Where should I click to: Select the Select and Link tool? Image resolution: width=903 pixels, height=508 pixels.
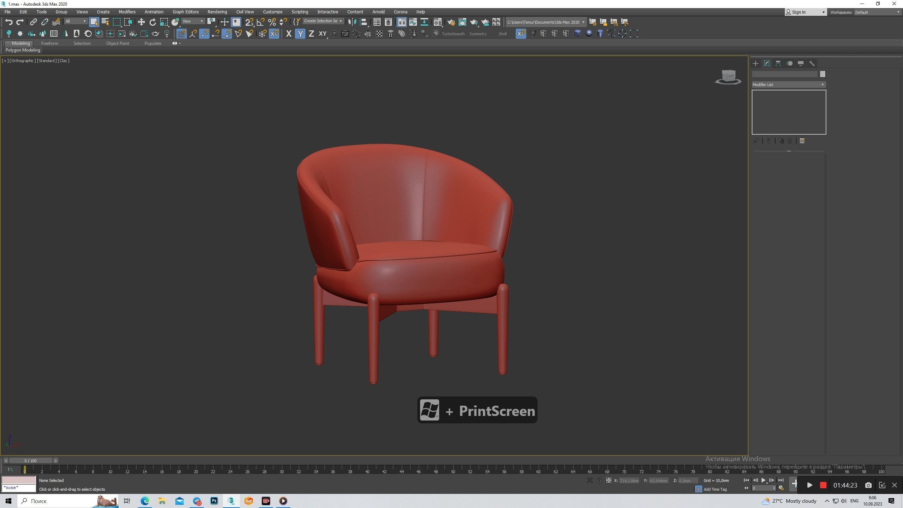tap(33, 22)
